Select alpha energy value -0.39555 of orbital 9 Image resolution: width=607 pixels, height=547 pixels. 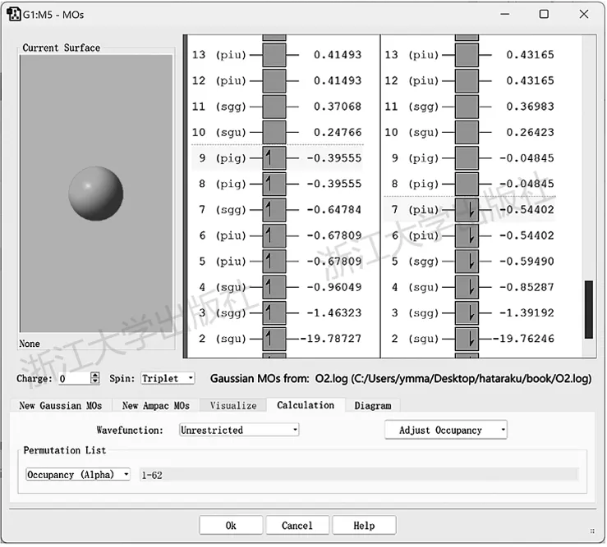(333, 158)
